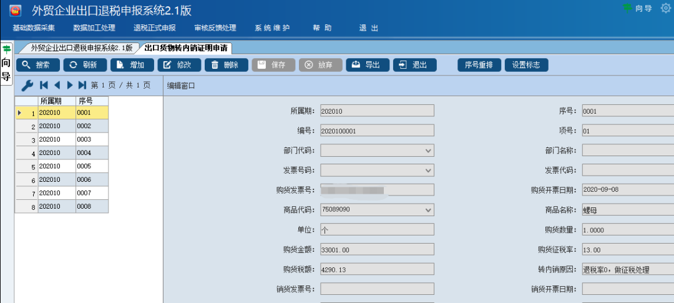Click the wrench settings icon in pager
This screenshot has width=674, height=303.
tap(27, 85)
